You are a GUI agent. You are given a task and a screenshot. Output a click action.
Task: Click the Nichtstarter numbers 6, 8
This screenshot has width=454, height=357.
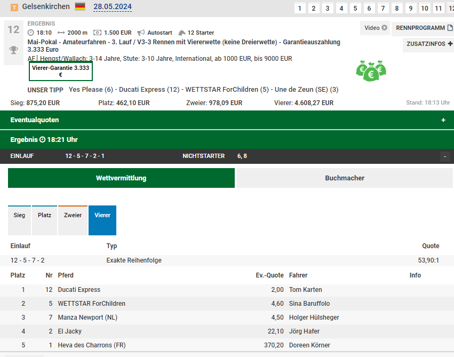coord(242,156)
